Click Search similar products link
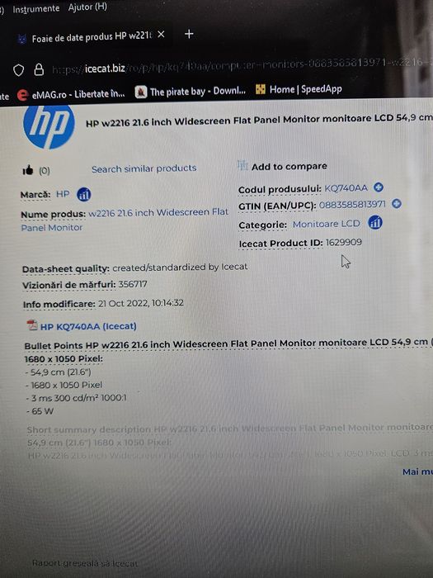Screen dimensions: 433x578 tap(144, 168)
